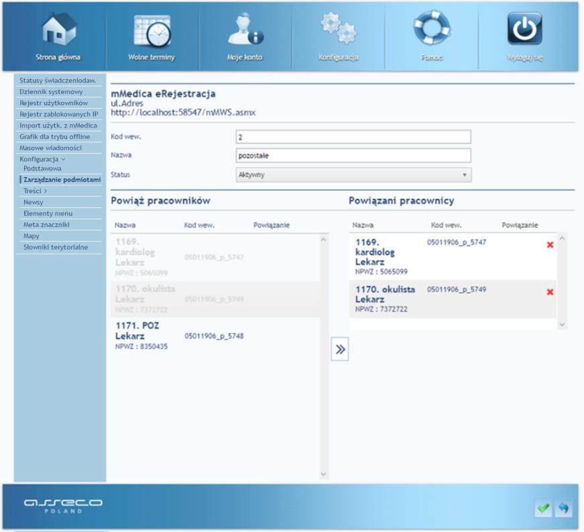This screenshot has height=532, width=584.
Task: Click the Nazwa input field
Action: pyautogui.click(x=353, y=156)
